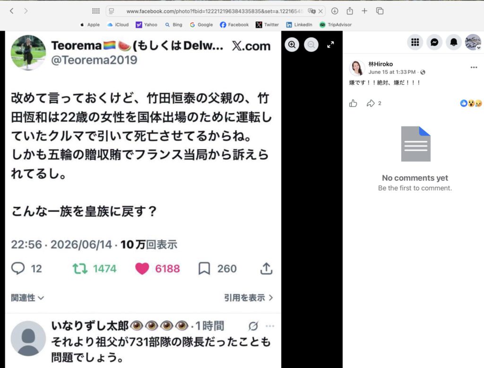484x368 pixels.
Task: Open the account profile picture menu
Action: tap(473, 42)
